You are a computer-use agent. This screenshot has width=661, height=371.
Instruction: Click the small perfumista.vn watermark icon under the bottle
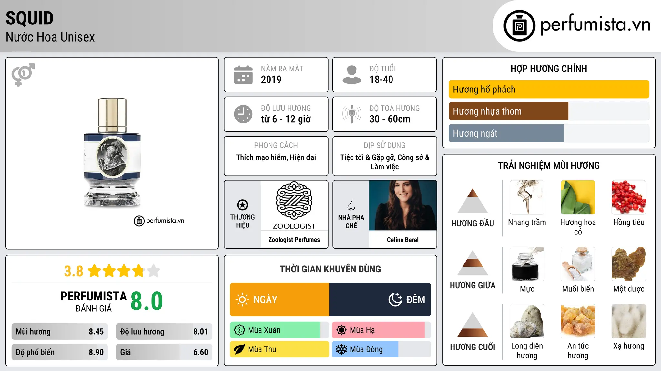139,221
